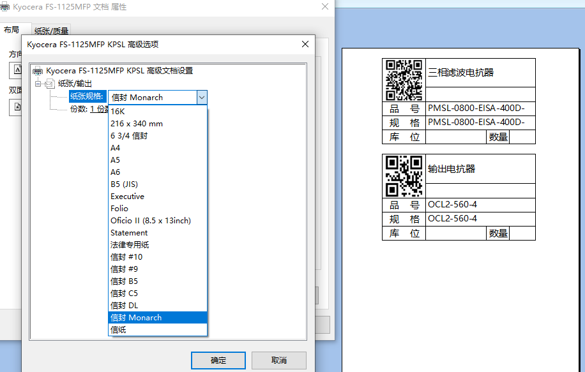Image resolution: width=585 pixels, height=372 pixels.
Task: Click the orientation icon under 方向
Action: click(16, 70)
